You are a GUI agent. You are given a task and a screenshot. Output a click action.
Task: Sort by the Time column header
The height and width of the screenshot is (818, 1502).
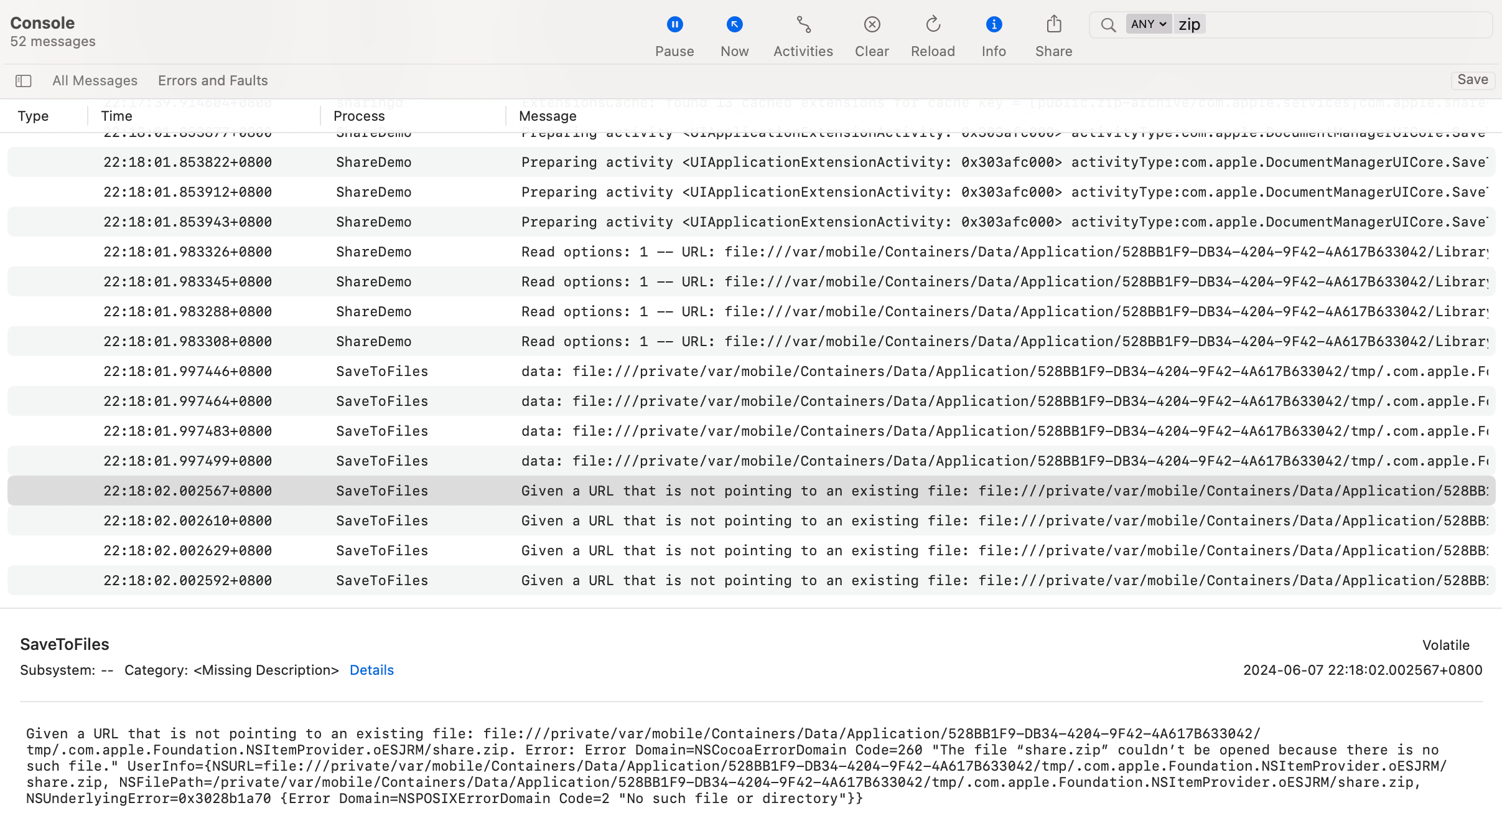116,116
